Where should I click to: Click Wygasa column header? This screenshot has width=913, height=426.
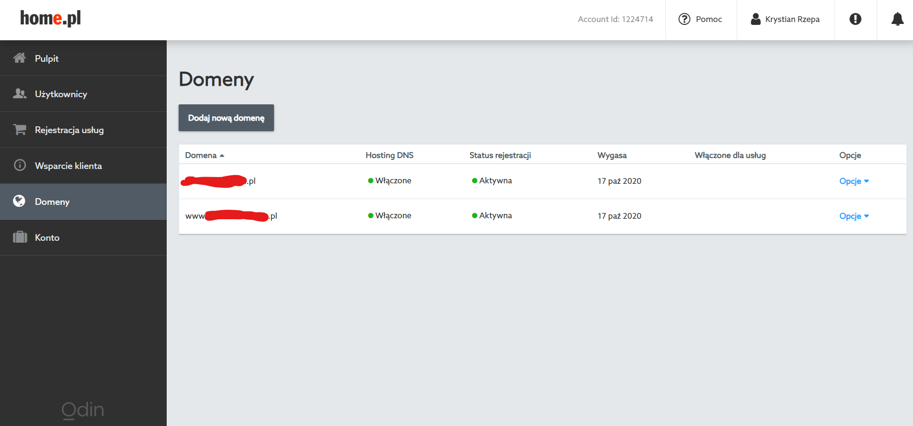pyautogui.click(x=612, y=155)
